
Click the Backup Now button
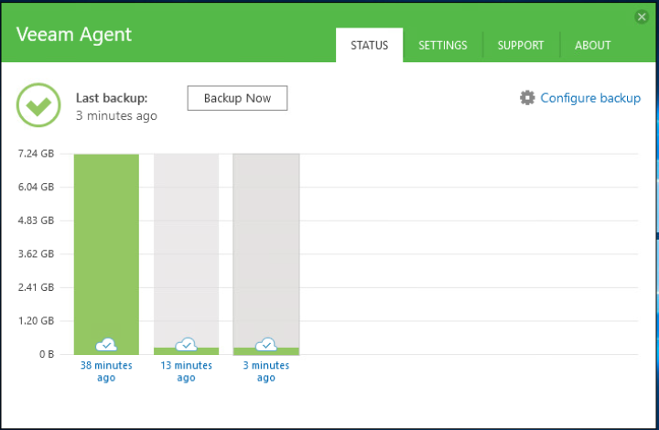tap(237, 98)
